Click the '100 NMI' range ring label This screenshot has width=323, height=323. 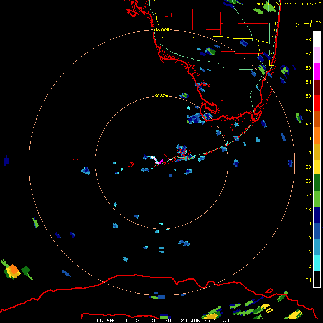pos(161,29)
